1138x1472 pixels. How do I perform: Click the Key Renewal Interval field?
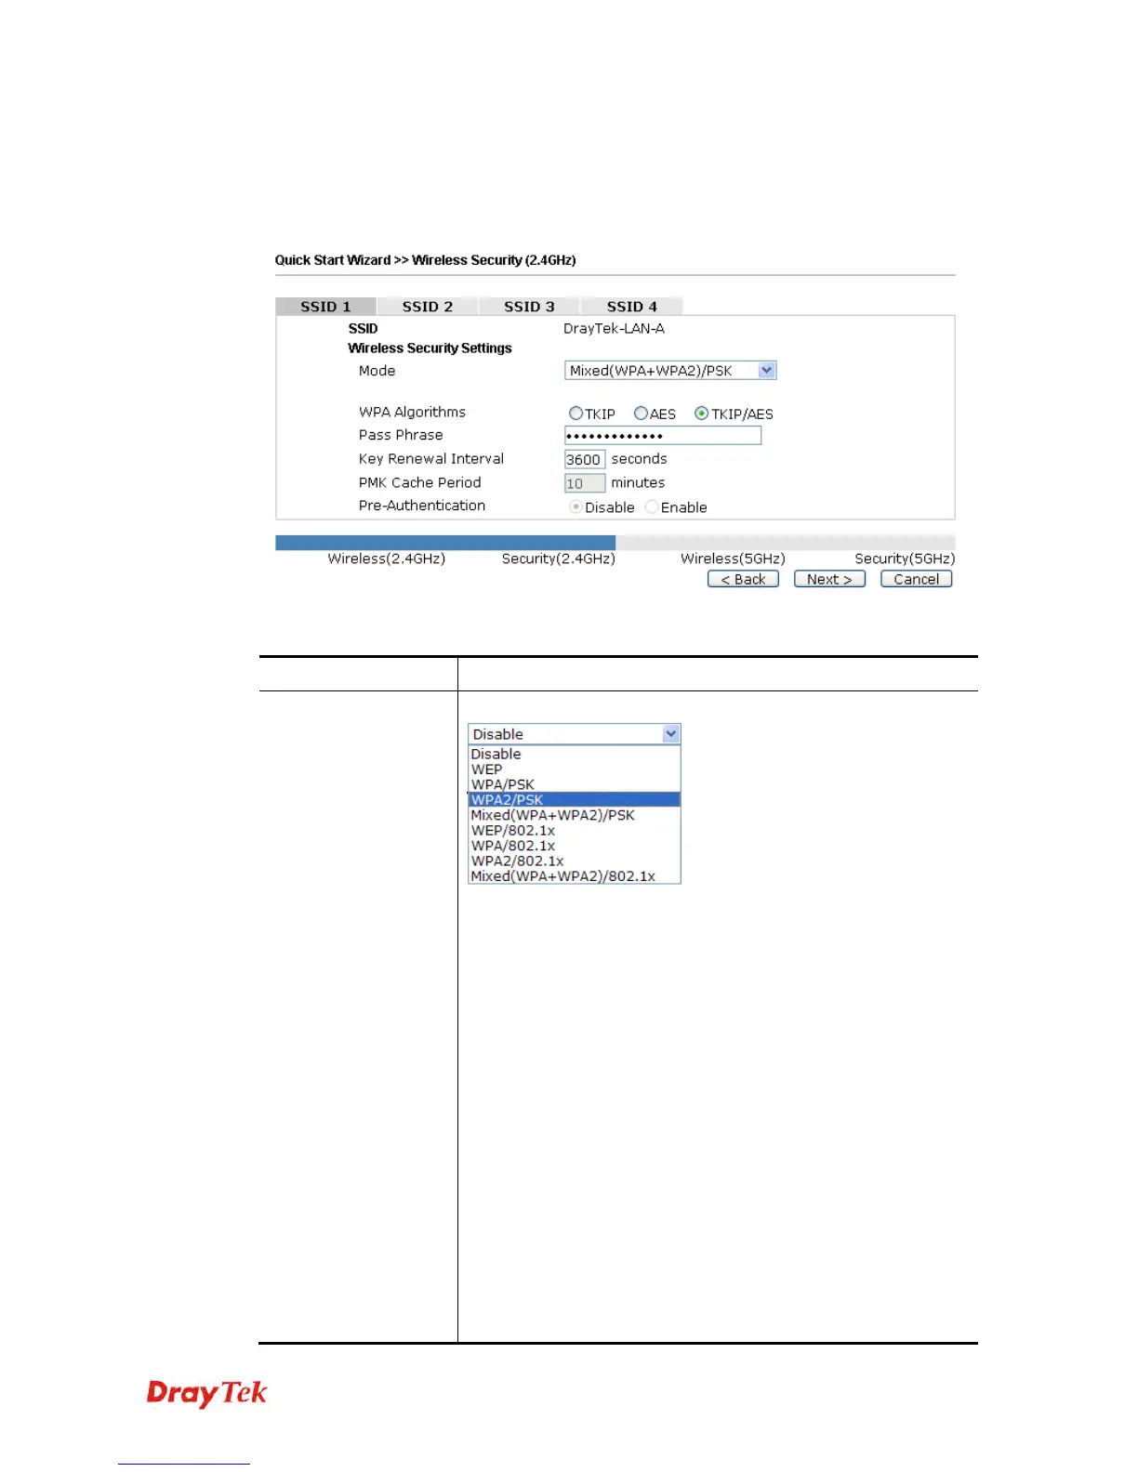tap(585, 459)
